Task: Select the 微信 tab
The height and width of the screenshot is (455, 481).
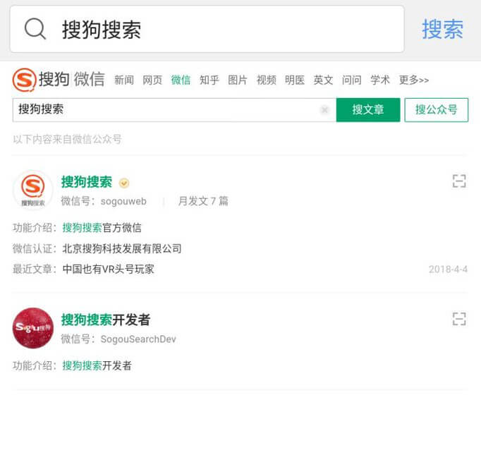Action: [181, 80]
